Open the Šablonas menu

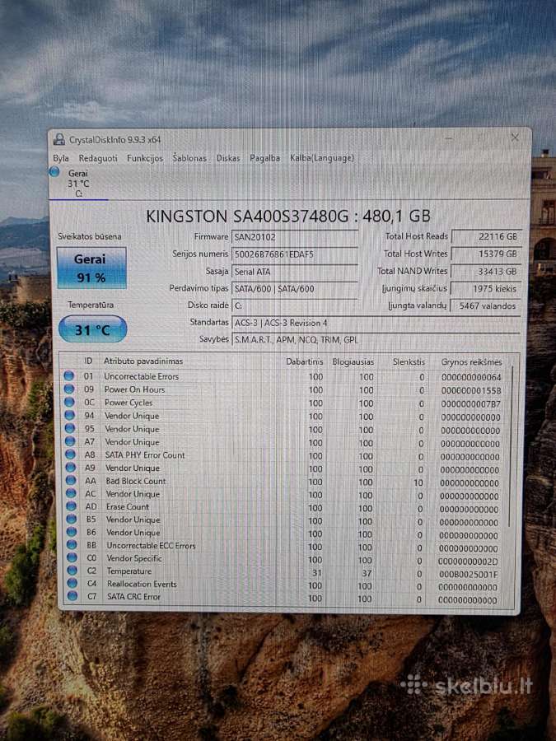coord(189,158)
